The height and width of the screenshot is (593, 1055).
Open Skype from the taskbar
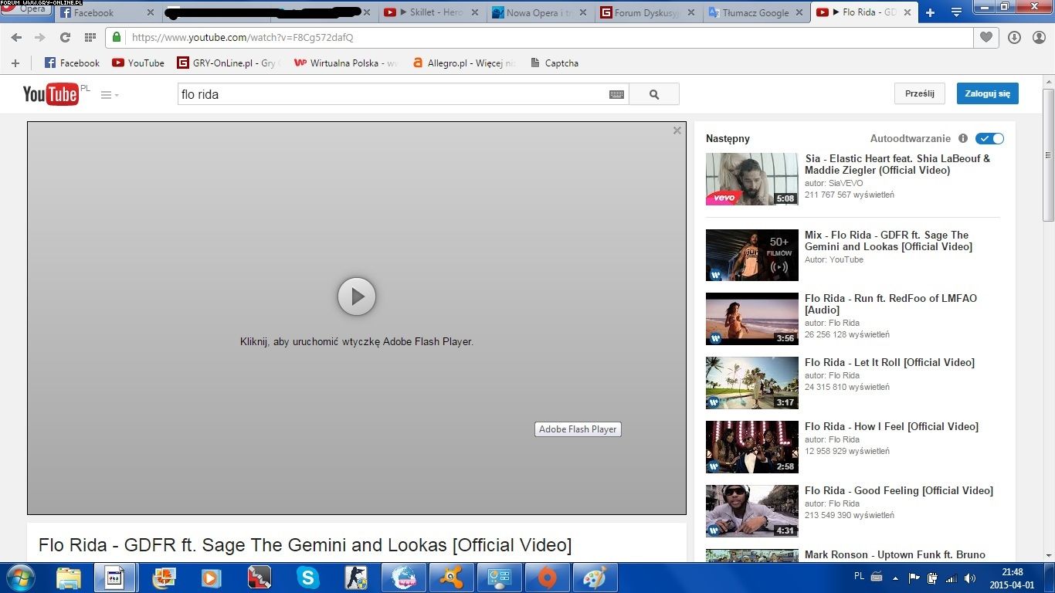307,578
